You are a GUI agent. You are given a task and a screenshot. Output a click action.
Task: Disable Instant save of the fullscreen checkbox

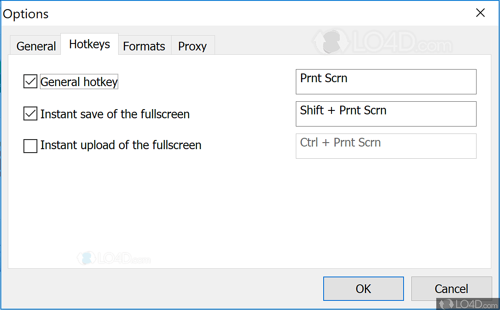point(30,114)
